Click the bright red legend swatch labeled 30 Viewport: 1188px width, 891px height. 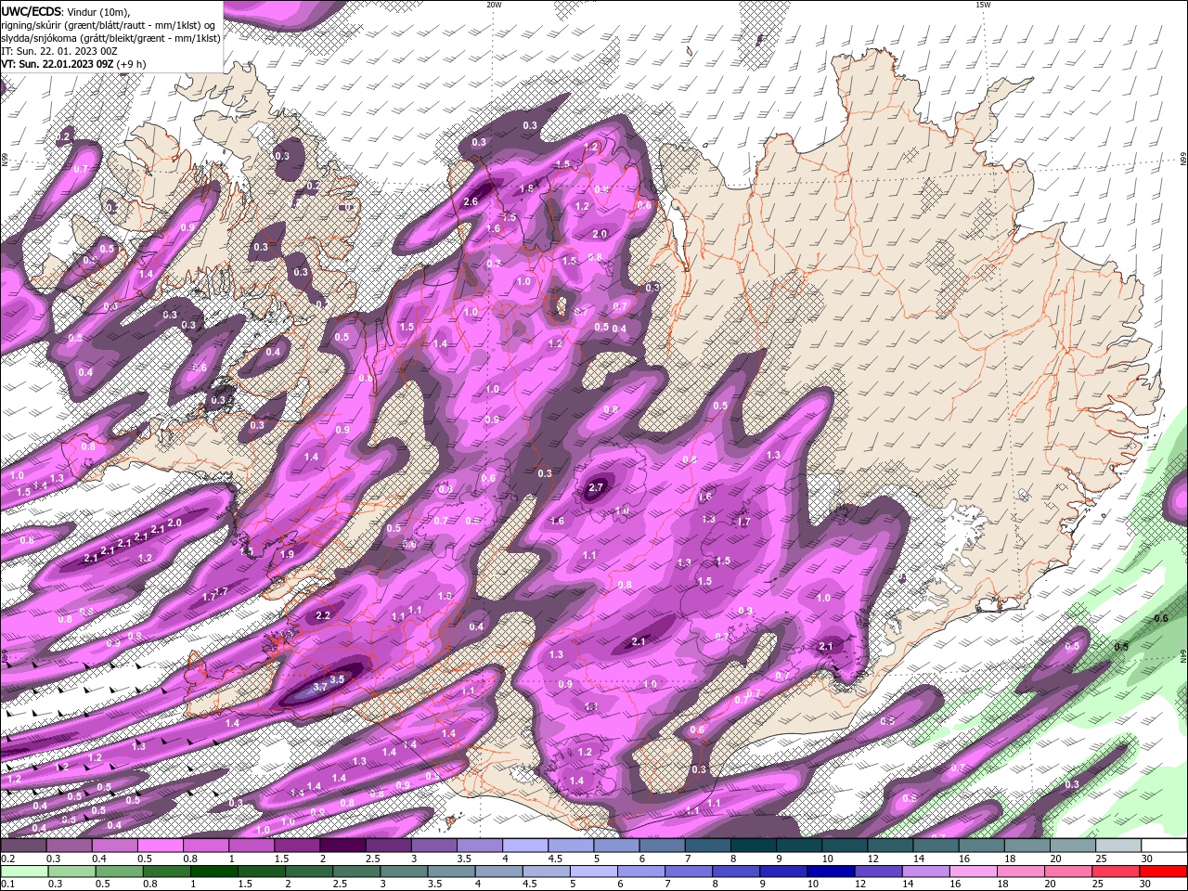click(1163, 872)
